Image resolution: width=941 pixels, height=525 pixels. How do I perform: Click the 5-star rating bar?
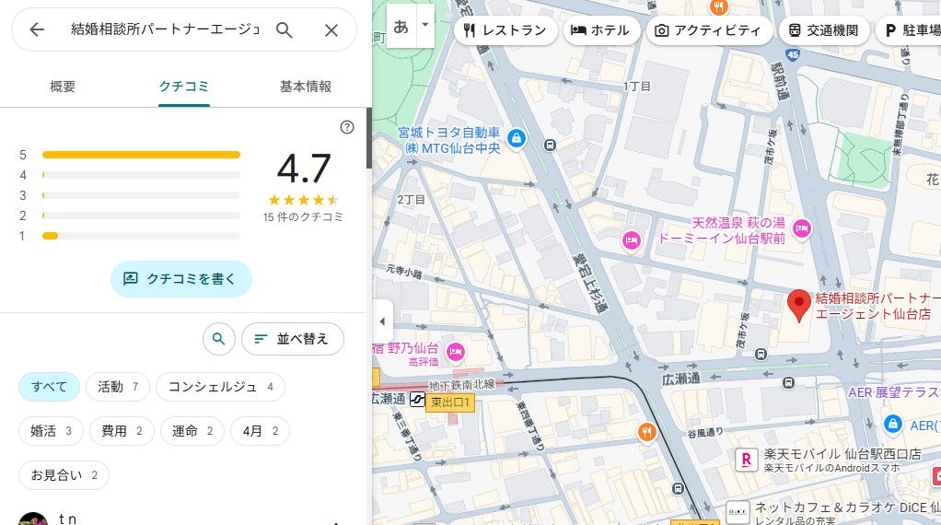click(141, 155)
